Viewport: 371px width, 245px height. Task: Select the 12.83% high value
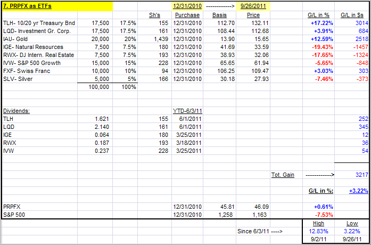click(318, 231)
